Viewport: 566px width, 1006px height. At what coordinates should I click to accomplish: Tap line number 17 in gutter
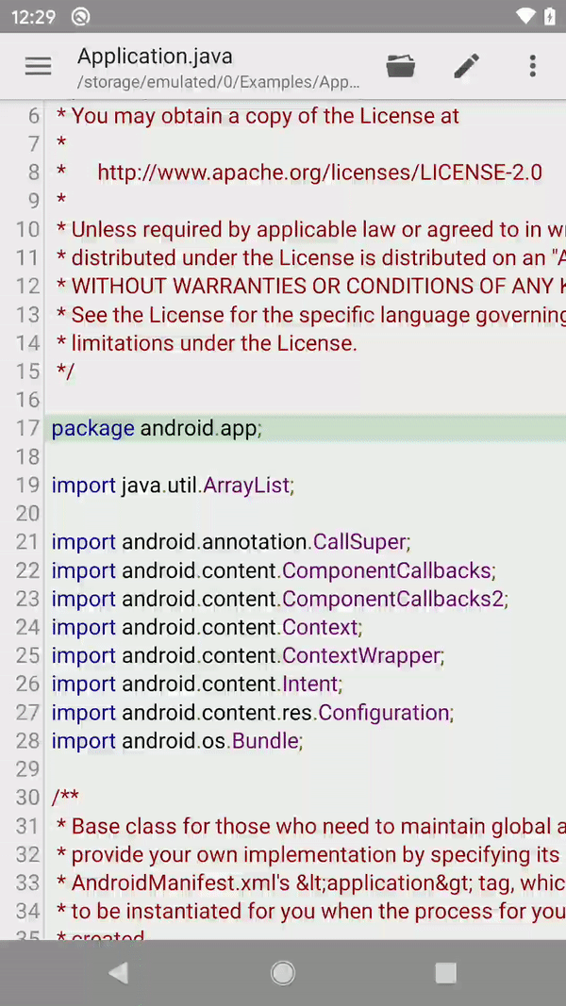pyautogui.click(x=27, y=429)
